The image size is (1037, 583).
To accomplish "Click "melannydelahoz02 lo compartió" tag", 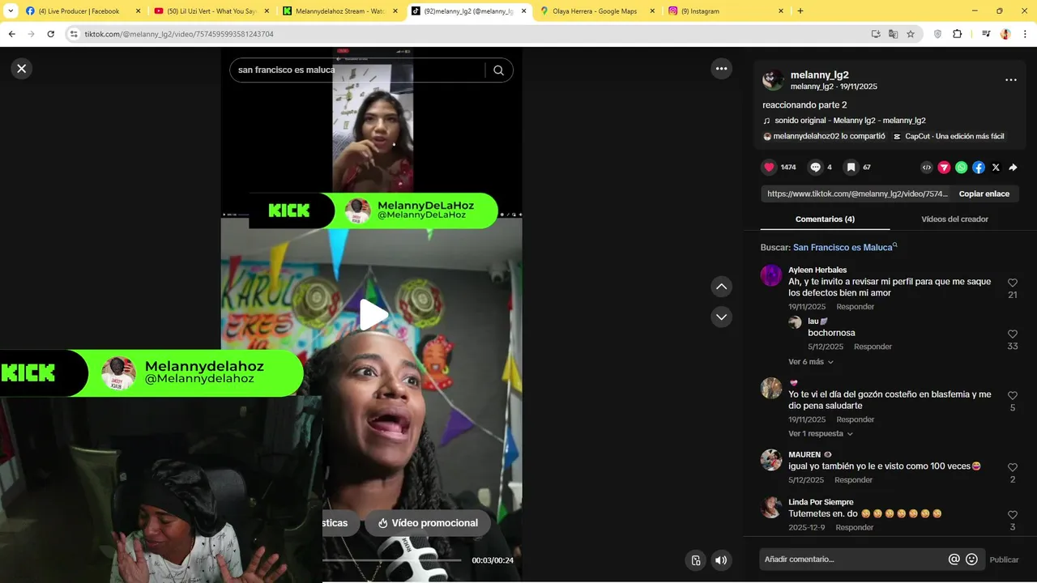I will coord(824,136).
